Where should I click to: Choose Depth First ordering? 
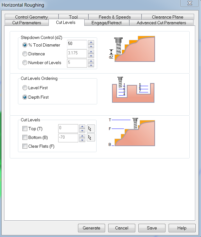25,97
